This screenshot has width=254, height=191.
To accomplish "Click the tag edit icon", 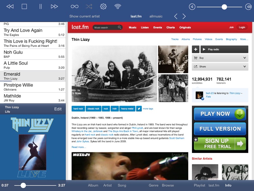I will click(x=139, y=109).
